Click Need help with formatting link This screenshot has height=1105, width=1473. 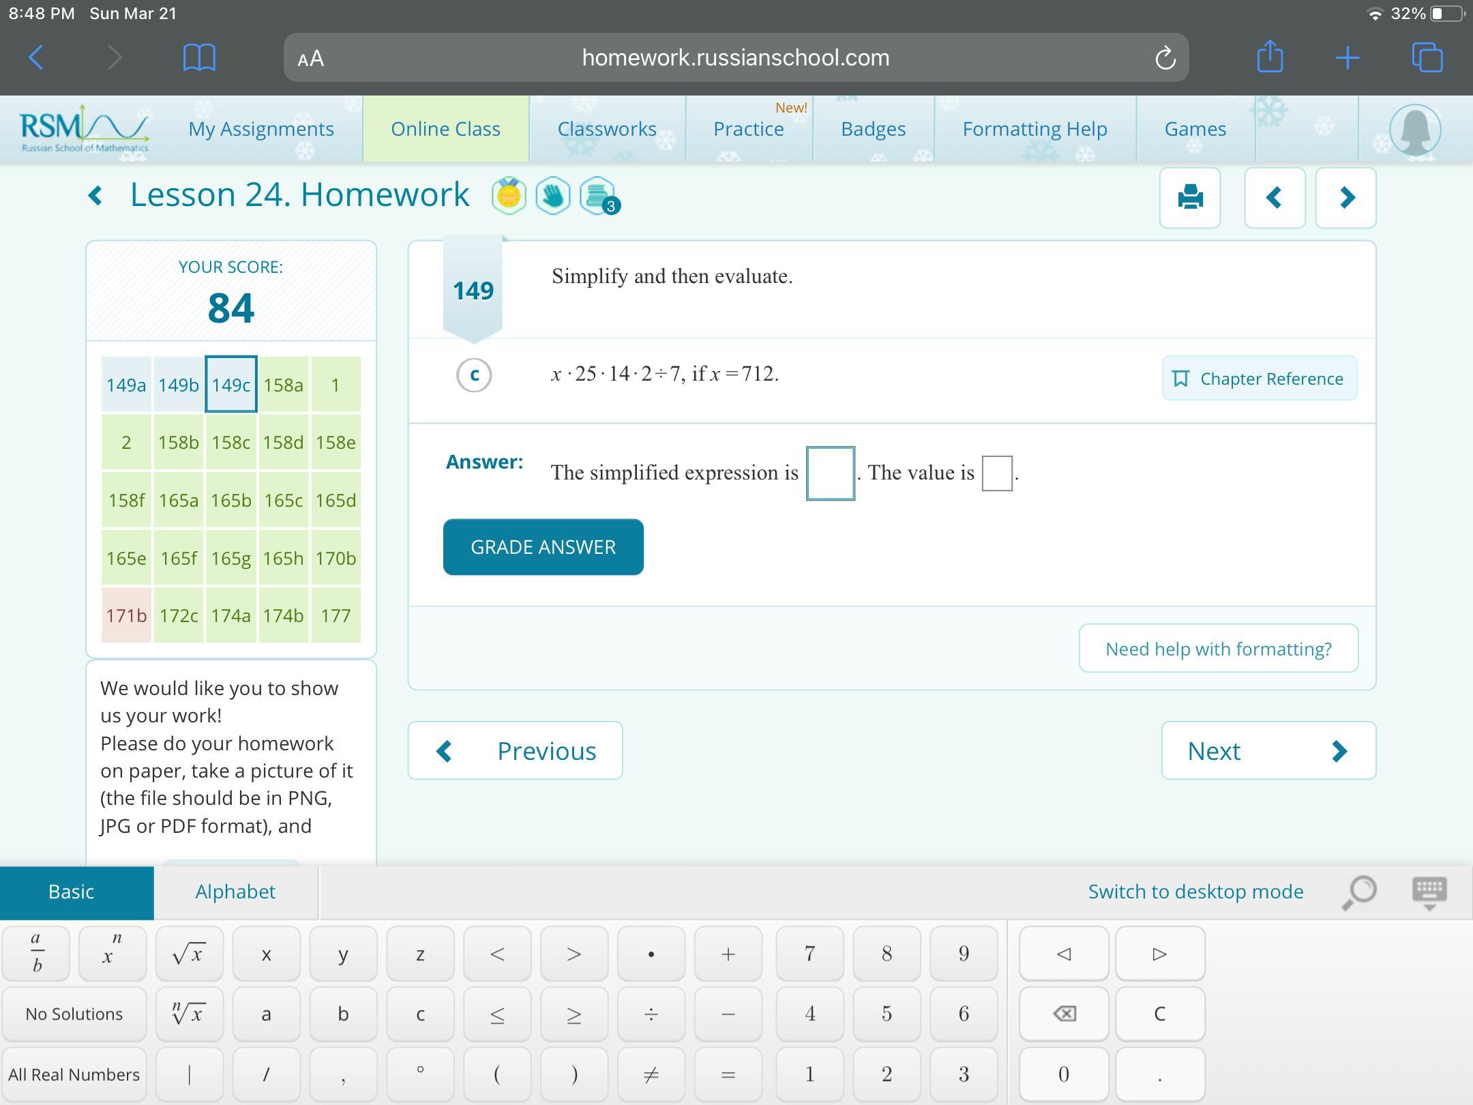pos(1218,649)
